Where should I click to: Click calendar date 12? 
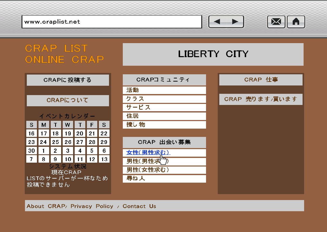tap(92, 159)
